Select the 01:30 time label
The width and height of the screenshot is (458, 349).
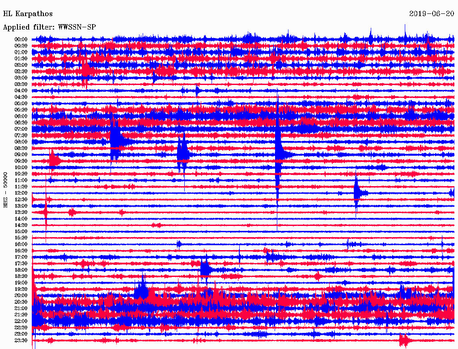(21, 59)
